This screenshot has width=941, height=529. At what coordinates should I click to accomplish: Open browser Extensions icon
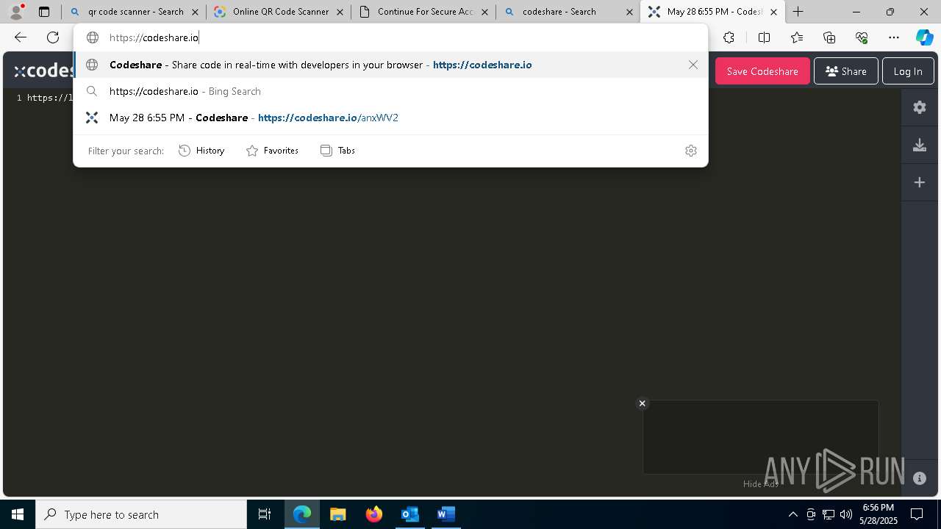tap(729, 37)
